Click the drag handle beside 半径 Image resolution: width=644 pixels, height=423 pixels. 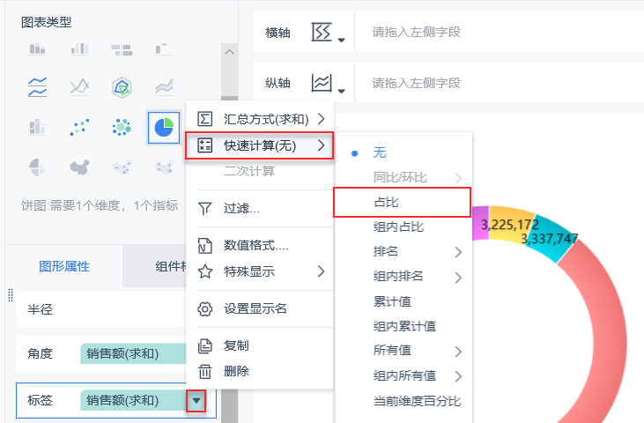11,295
